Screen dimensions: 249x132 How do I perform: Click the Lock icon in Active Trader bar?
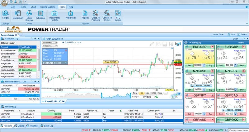(x=231, y=34)
